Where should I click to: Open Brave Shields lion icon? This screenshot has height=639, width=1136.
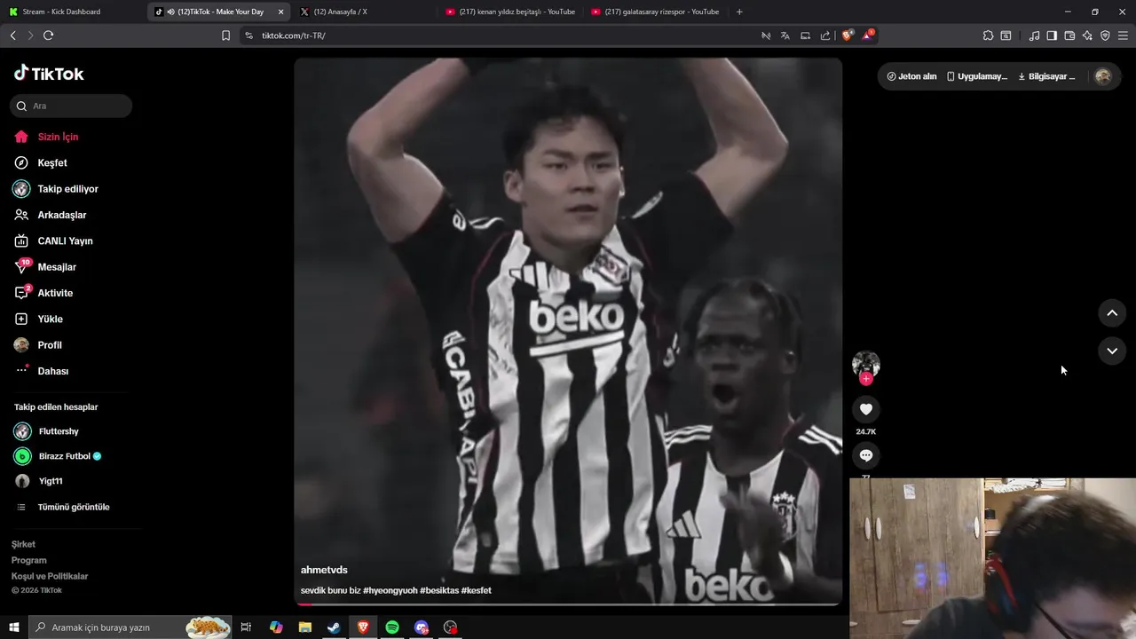coord(848,35)
